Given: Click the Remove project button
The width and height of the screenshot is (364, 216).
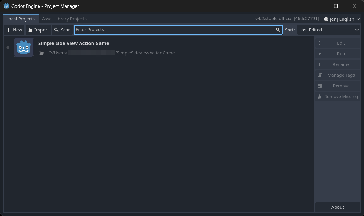Looking at the screenshot, I should tap(338, 86).
